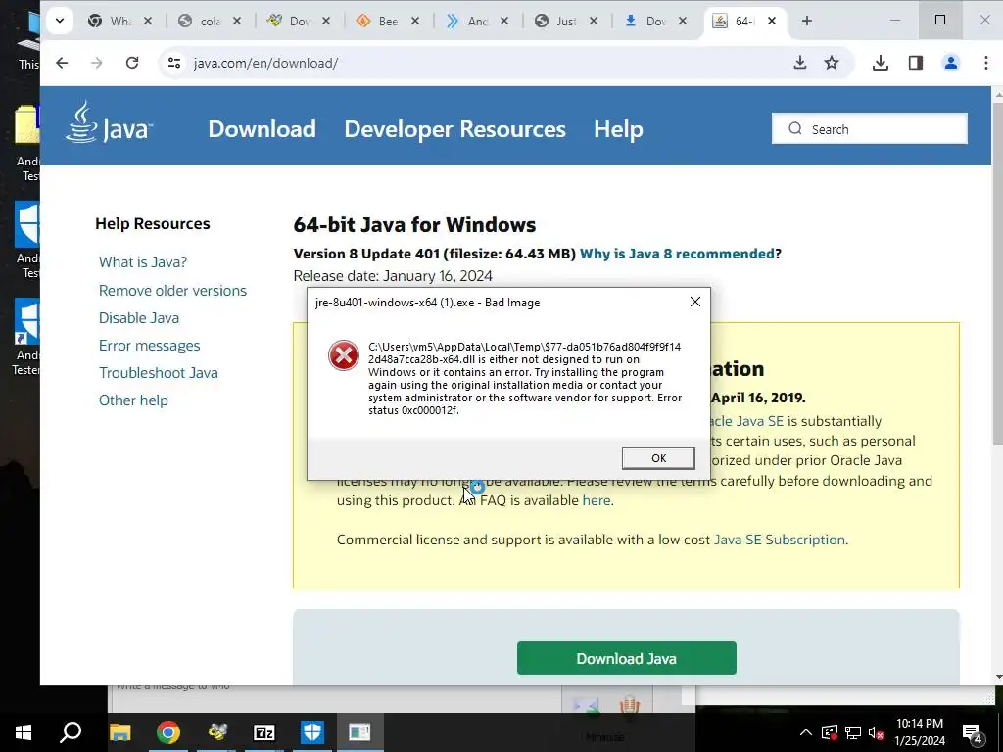The image size is (1003, 752).
Task: Open 'Why is Java 8 recommended' link
Action: 678,254
